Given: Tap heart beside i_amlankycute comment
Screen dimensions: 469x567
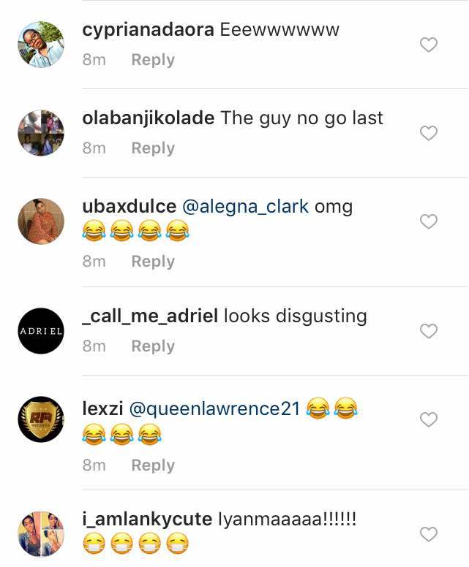Looking at the screenshot, I should [x=429, y=534].
